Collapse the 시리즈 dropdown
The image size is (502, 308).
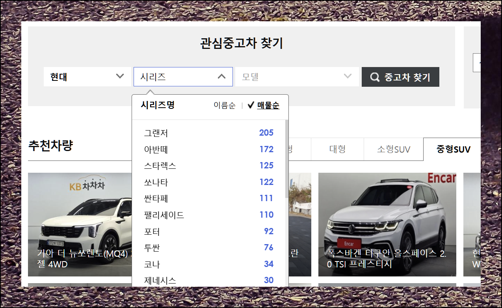pyautogui.click(x=183, y=77)
